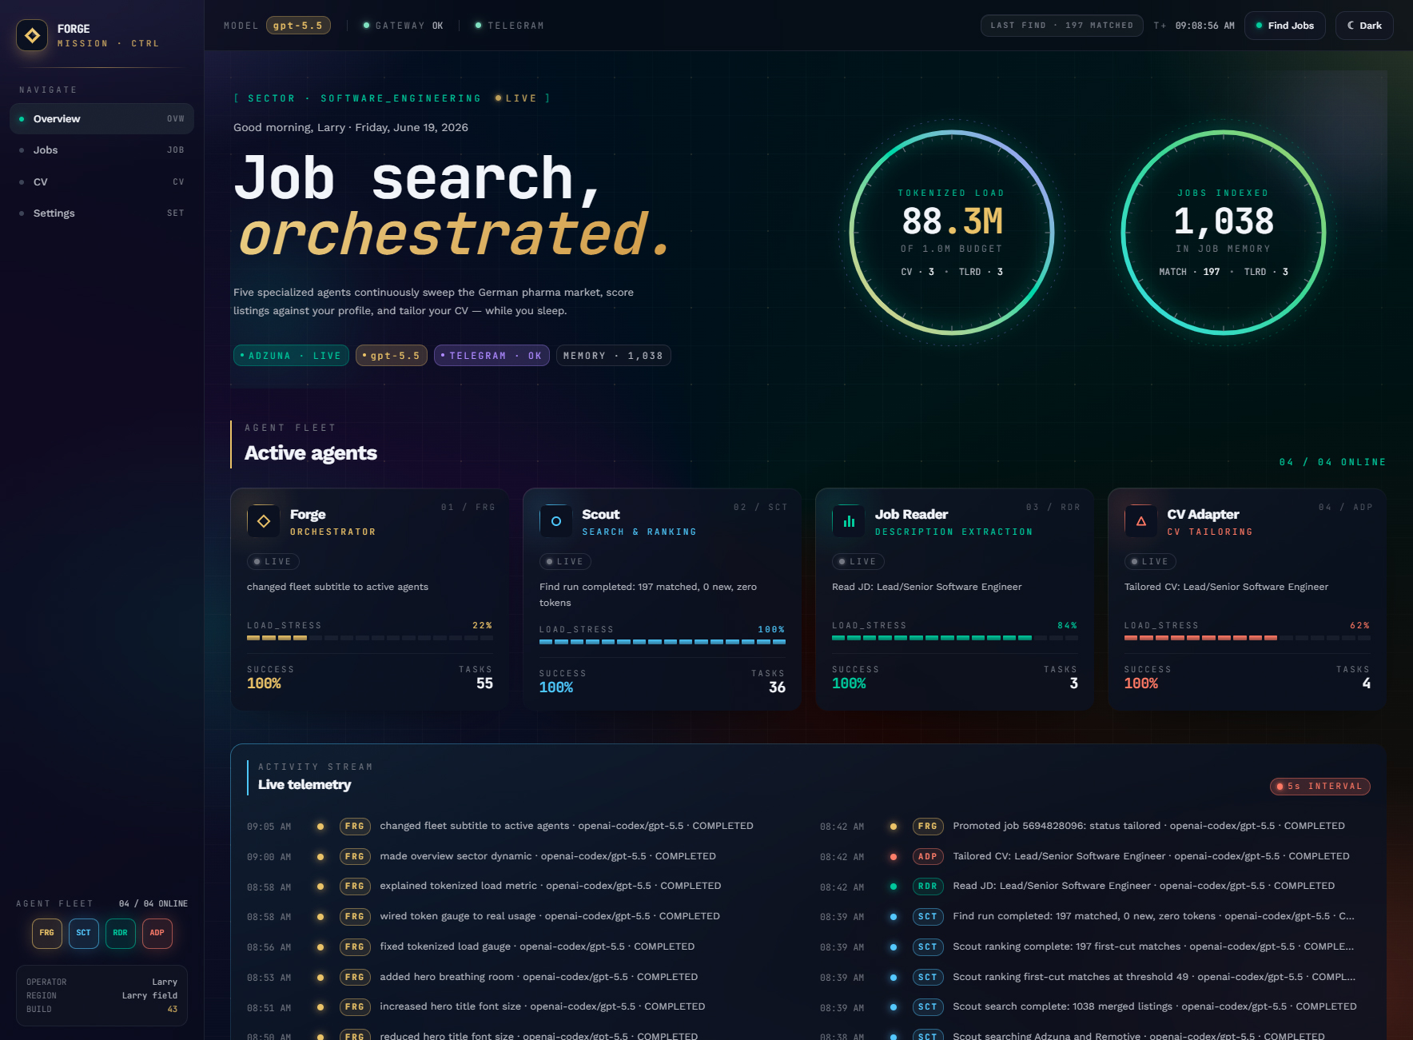Click 'added hero breathing room' telemetry row
Image resolution: width=1413 pixels, height=1040 pixels.
tap(521, 978)
